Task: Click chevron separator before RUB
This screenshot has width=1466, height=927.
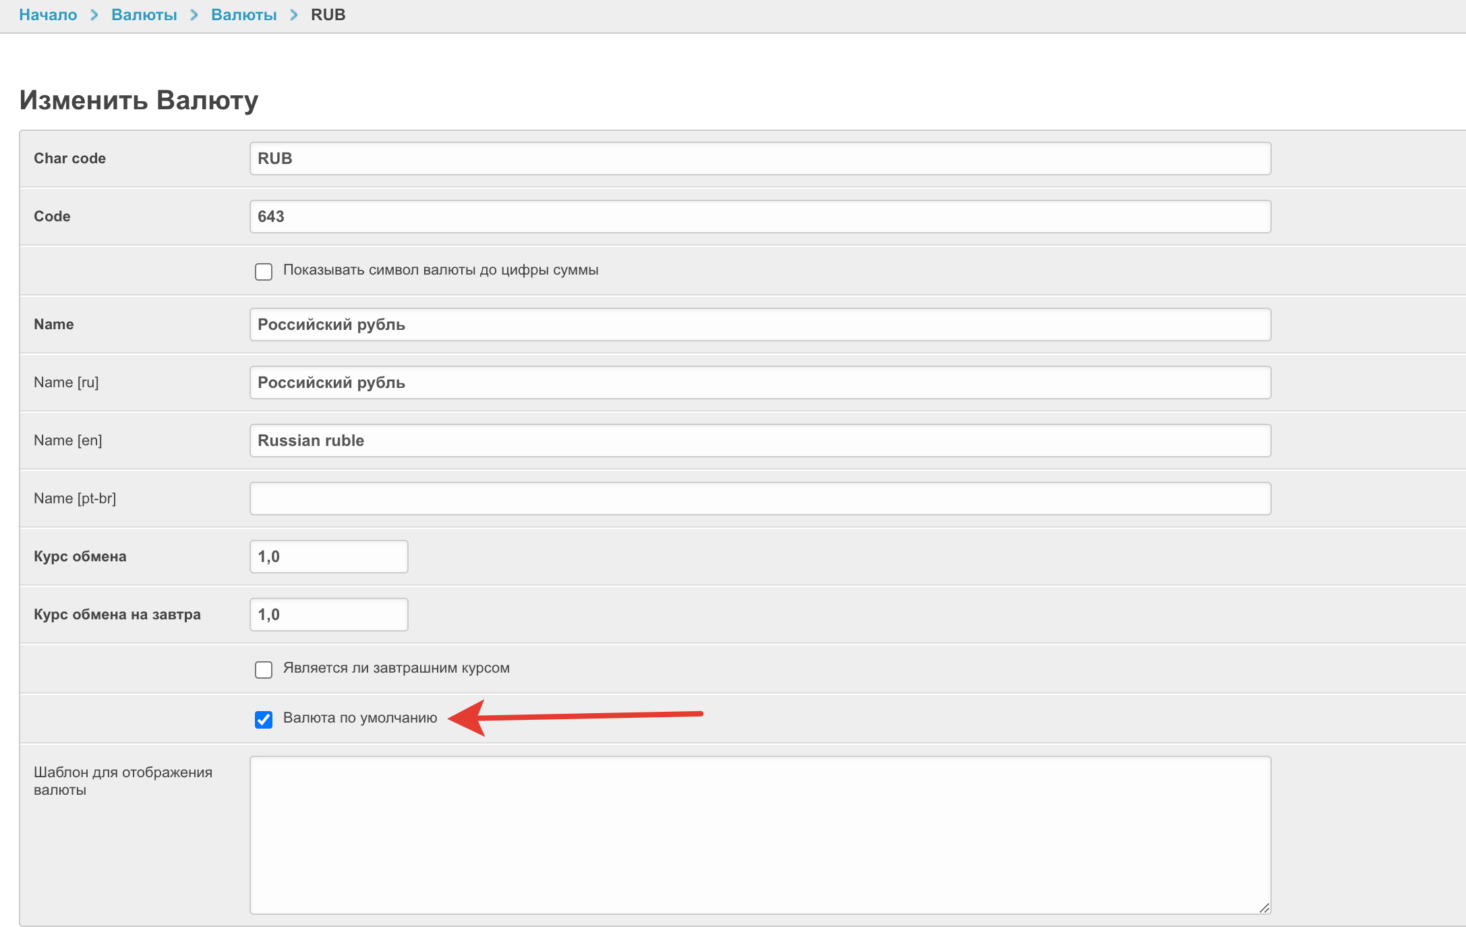Action: [294, 15]
